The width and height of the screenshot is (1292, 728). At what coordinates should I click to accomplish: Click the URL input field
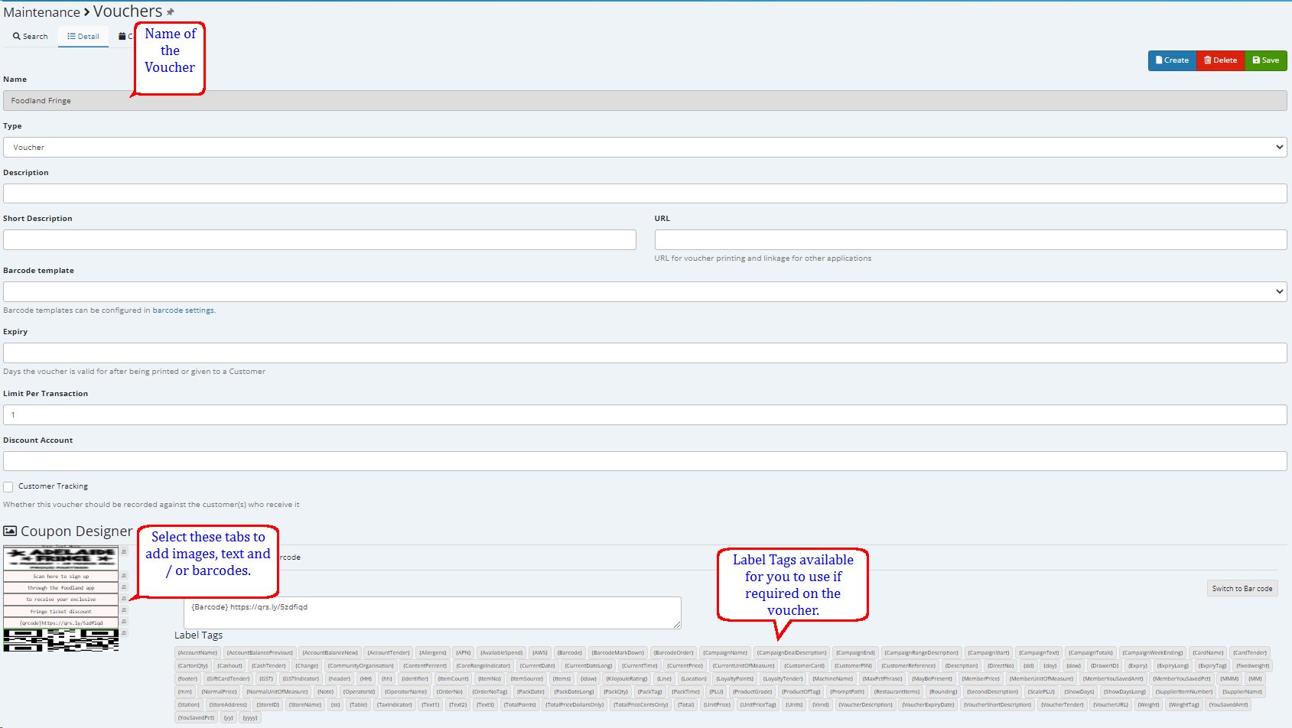971,239
